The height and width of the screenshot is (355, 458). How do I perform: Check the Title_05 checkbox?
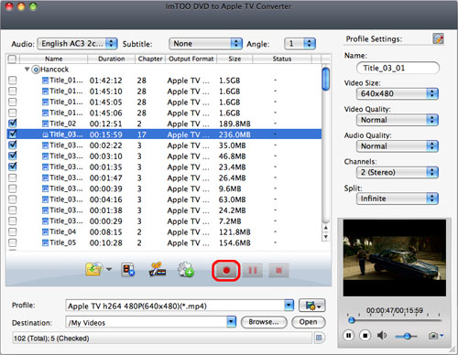click(13, 242)
